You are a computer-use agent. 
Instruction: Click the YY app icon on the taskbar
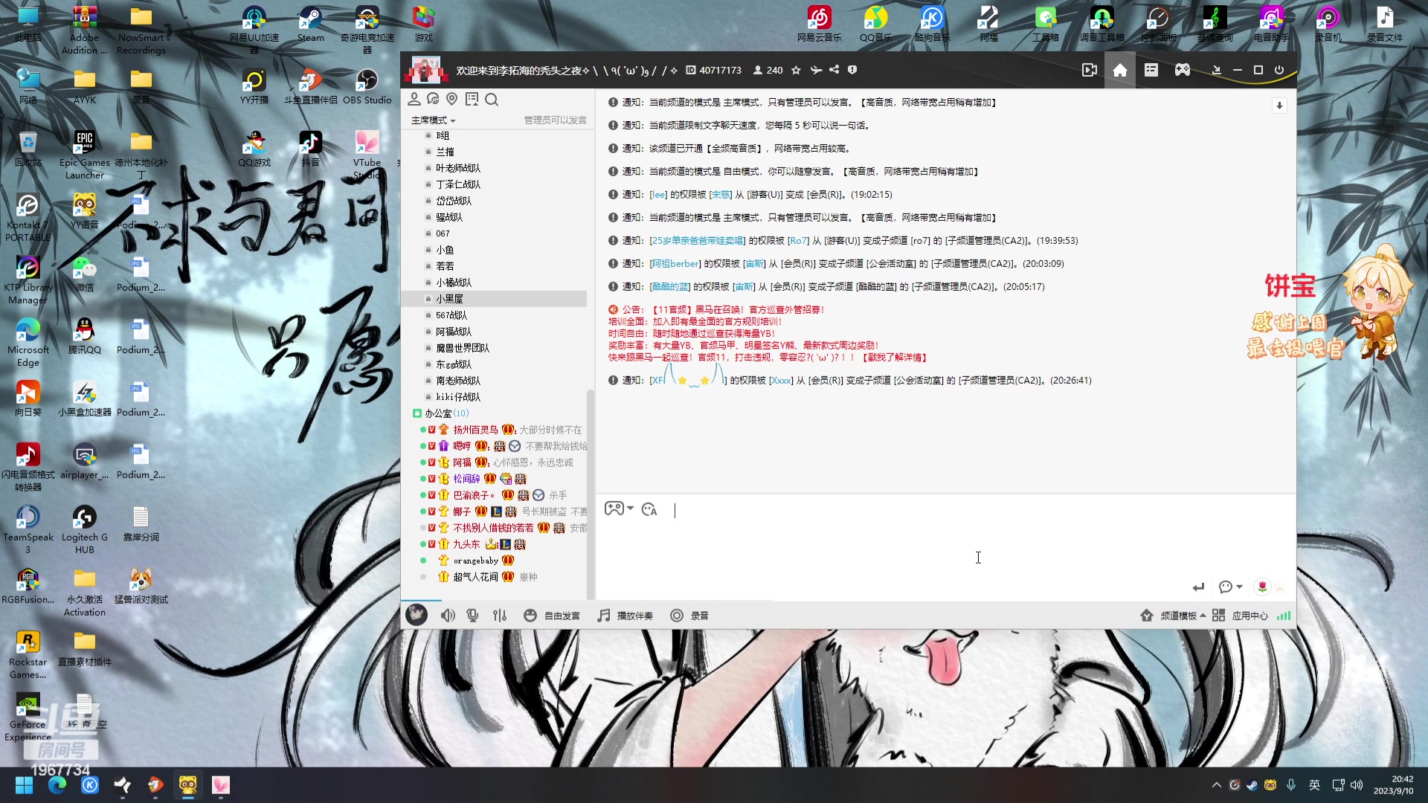[x=188, y=785]
